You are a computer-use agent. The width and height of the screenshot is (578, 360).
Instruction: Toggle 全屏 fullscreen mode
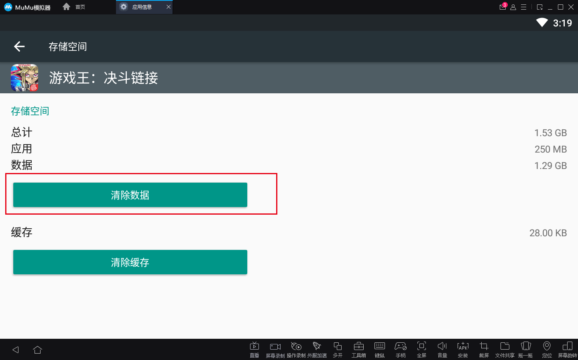coord(421,349)
